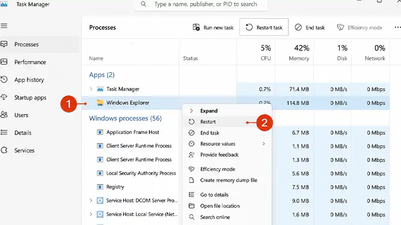401x225 pixels.
Task: Open the Resource values submenu arrow
Action: pos(264,143)
